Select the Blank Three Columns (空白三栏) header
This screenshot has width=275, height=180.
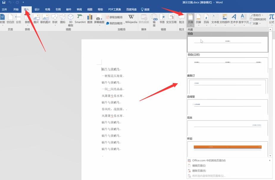pyautogui.click(x=228, y=65)
